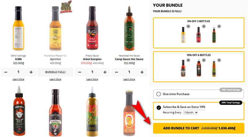Open Learn More under Camp Sauce Hot Sauce

click(x=129, y=79)
